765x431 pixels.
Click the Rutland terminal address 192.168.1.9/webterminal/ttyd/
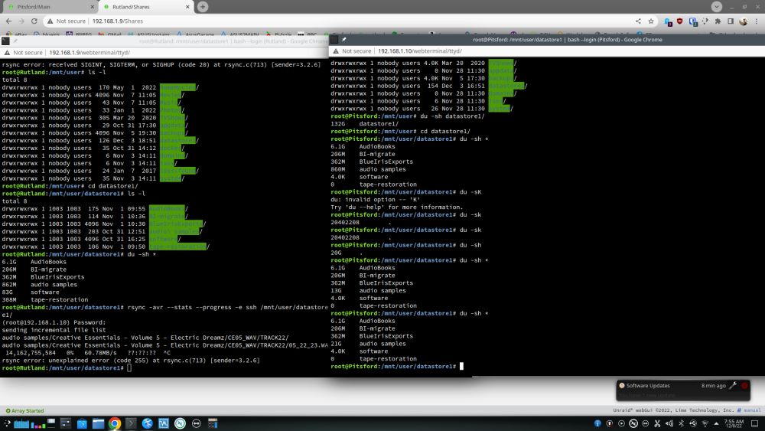(90, 52)
